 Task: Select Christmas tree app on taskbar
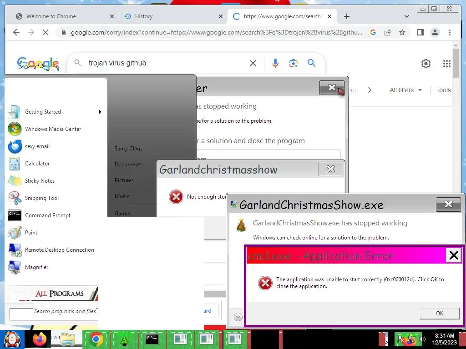[x=124, y=339]
